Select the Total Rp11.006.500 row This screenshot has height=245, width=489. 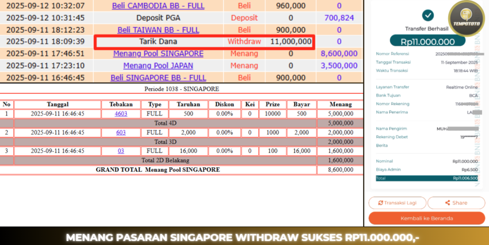[427, 178]
